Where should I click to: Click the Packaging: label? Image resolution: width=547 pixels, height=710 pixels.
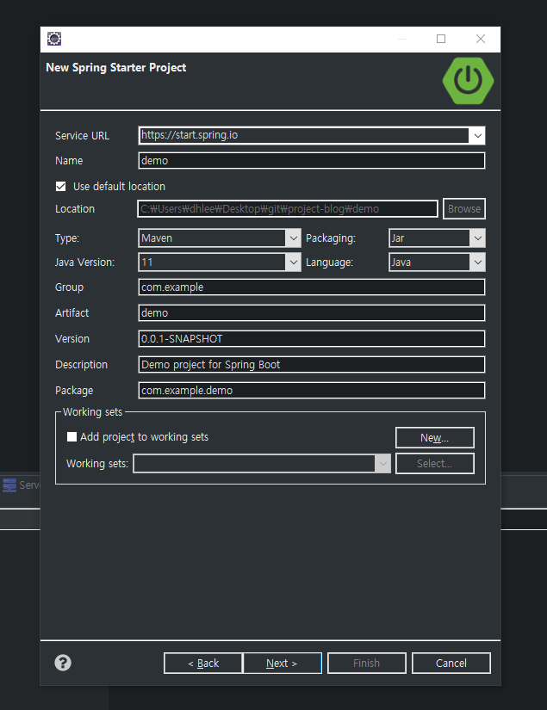pyautogui.click(x=331, y=238)
